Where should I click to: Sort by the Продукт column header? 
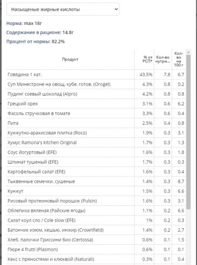70,59
